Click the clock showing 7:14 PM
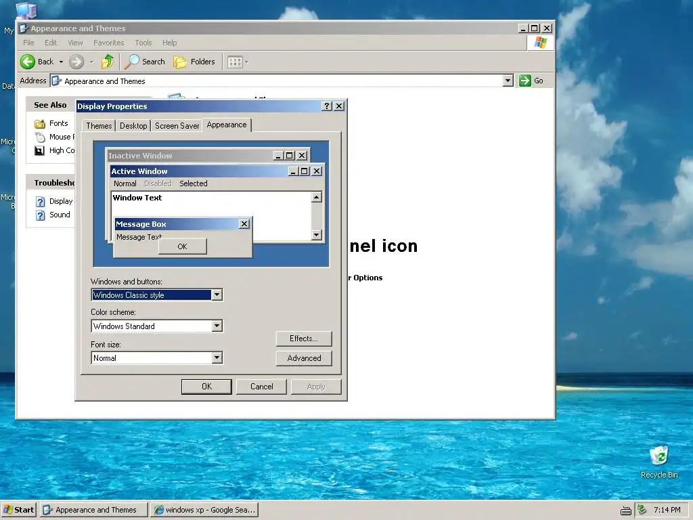Viewport: 693px width, 520px height. tap(667, 510)
